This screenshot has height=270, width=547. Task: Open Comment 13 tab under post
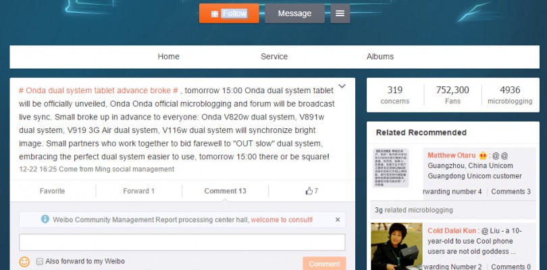tap(225, 191)
